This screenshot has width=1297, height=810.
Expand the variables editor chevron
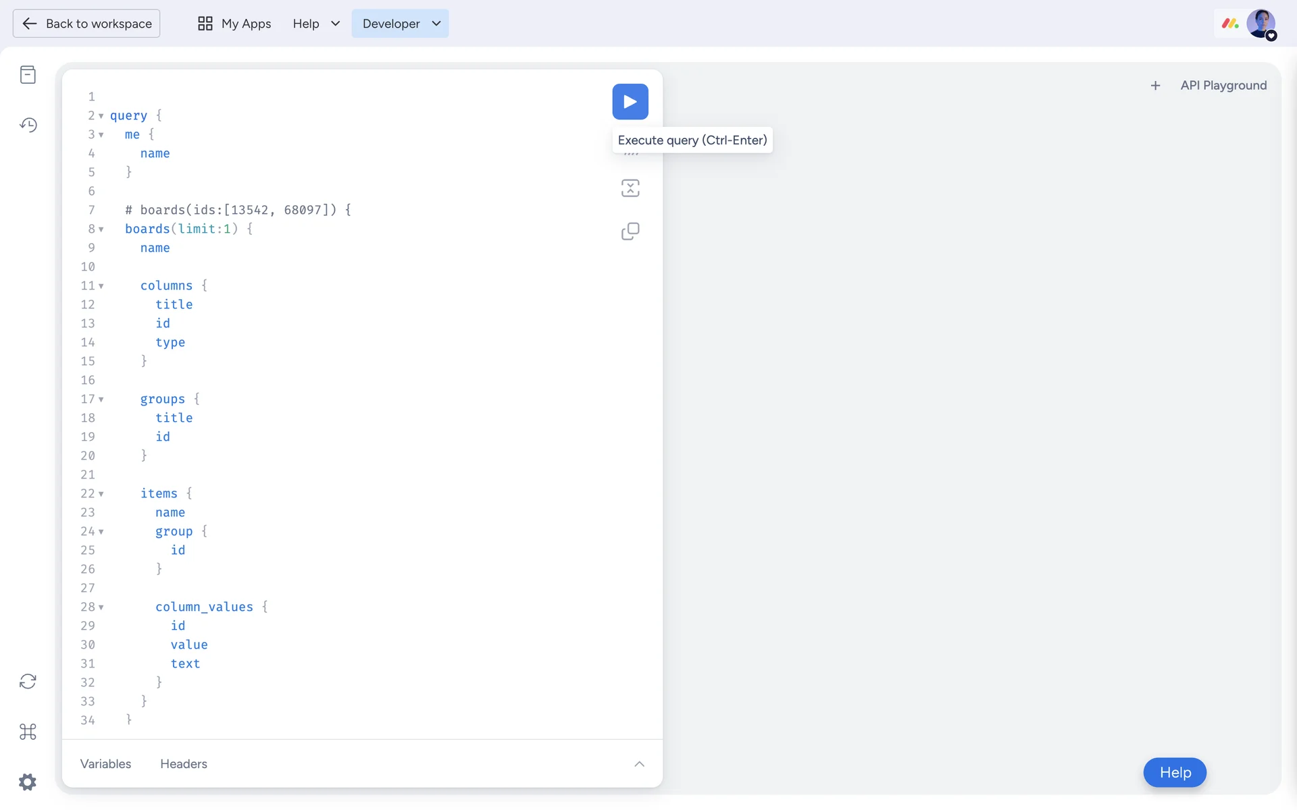point(639,764)
